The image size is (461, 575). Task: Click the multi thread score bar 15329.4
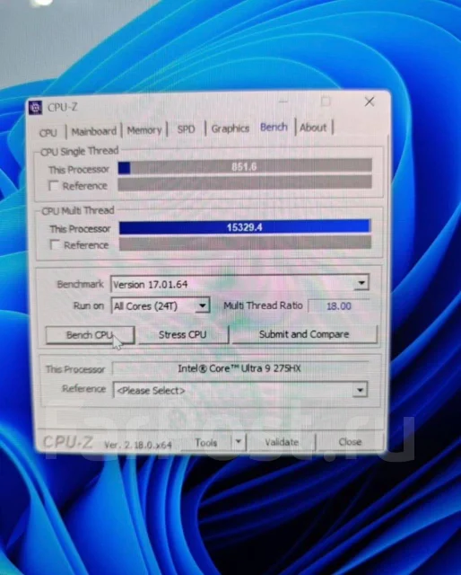[245, 227]
